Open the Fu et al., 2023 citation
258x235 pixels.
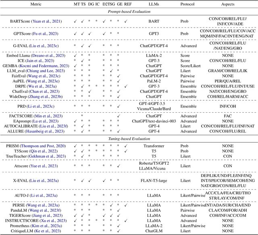[45, 34]
